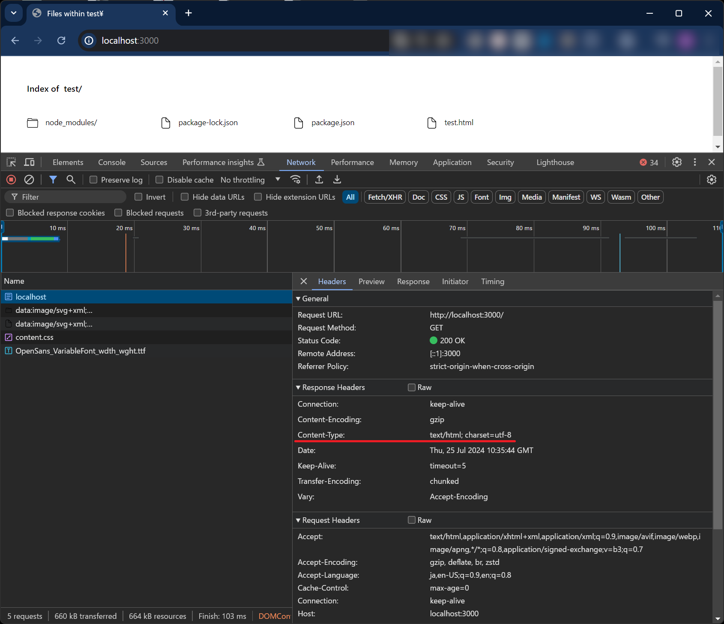Tick Hide data URLs checkbox
Screen dimensions: 724x624
[185, 197]
